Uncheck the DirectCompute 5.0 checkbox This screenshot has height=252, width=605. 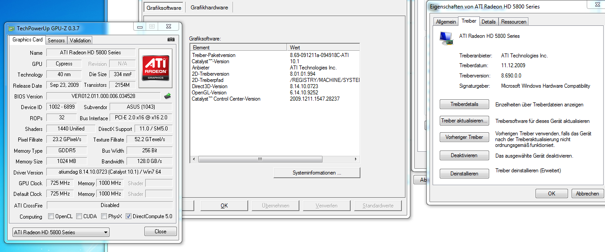(129, 216)
